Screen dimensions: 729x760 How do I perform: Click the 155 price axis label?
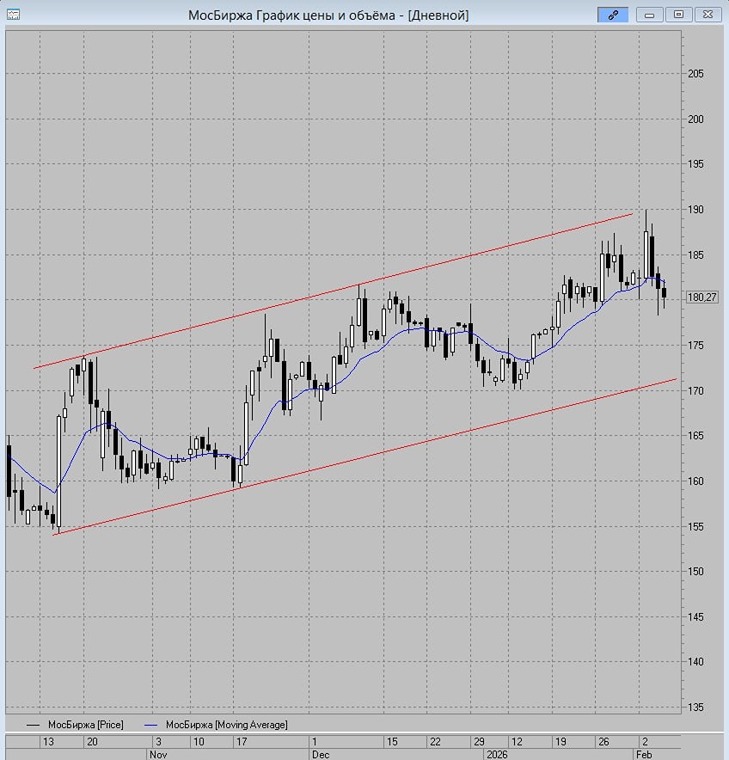pos(695,526)
